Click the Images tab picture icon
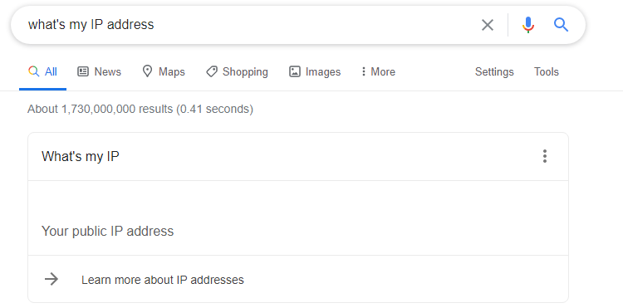The width and height of the screenshot is (623, 308). (294, 72)
